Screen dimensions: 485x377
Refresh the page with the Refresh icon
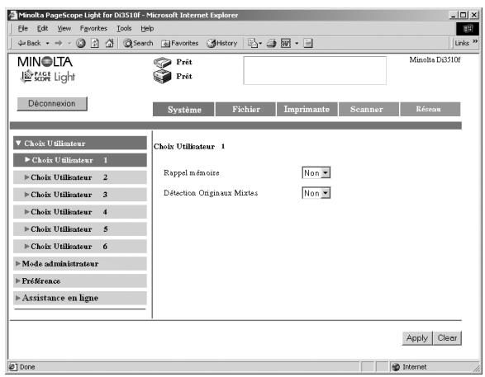(x=95, y=43)
